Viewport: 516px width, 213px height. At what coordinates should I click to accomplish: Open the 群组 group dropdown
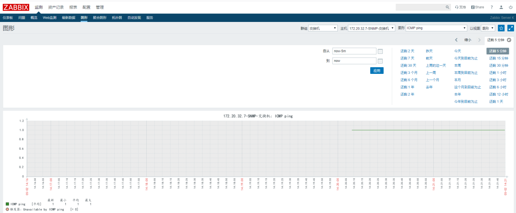point(323,28)
